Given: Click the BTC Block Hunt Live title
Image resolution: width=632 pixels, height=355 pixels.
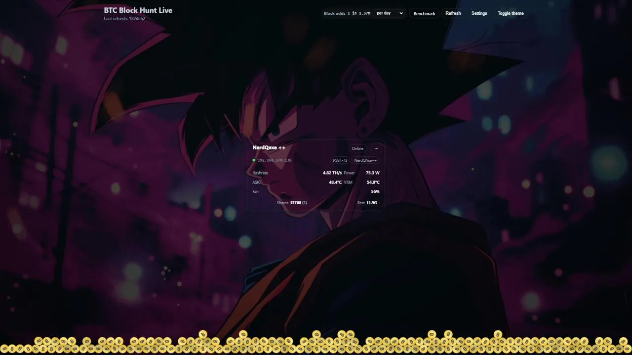Looking at the screenshot, I should 138,10.
